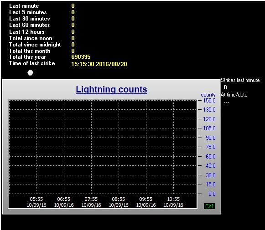Click the 150.0 counts axis label

209,101
